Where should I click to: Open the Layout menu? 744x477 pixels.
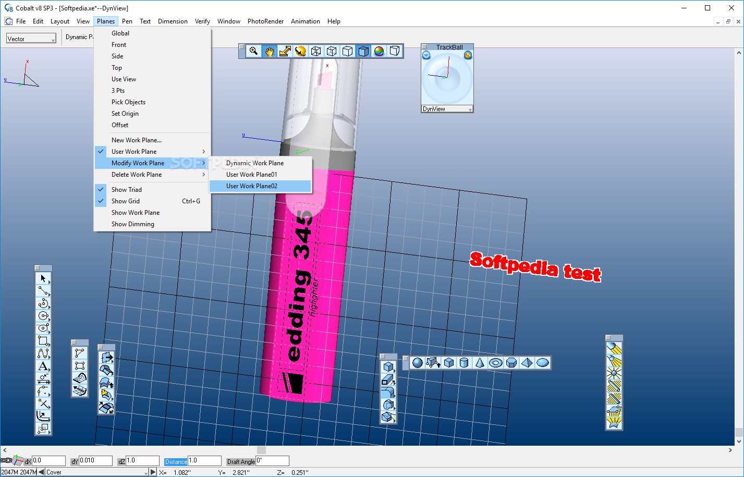click(60, 21)
